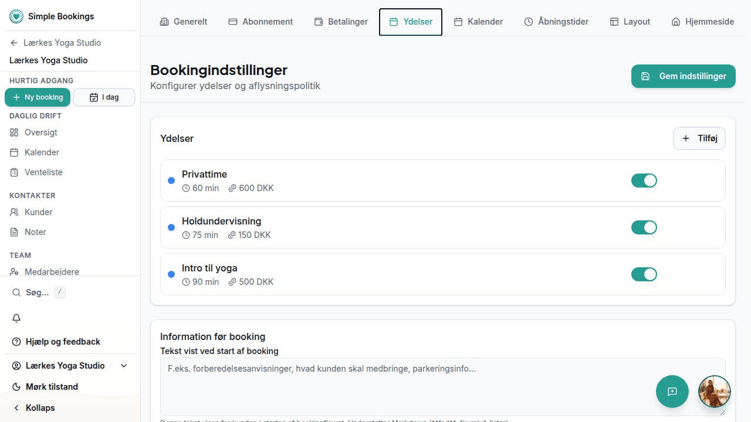Viewport: 751px width, 422px height.
Task: Open the Hjemmeside tab
Action: pos(703,22)
